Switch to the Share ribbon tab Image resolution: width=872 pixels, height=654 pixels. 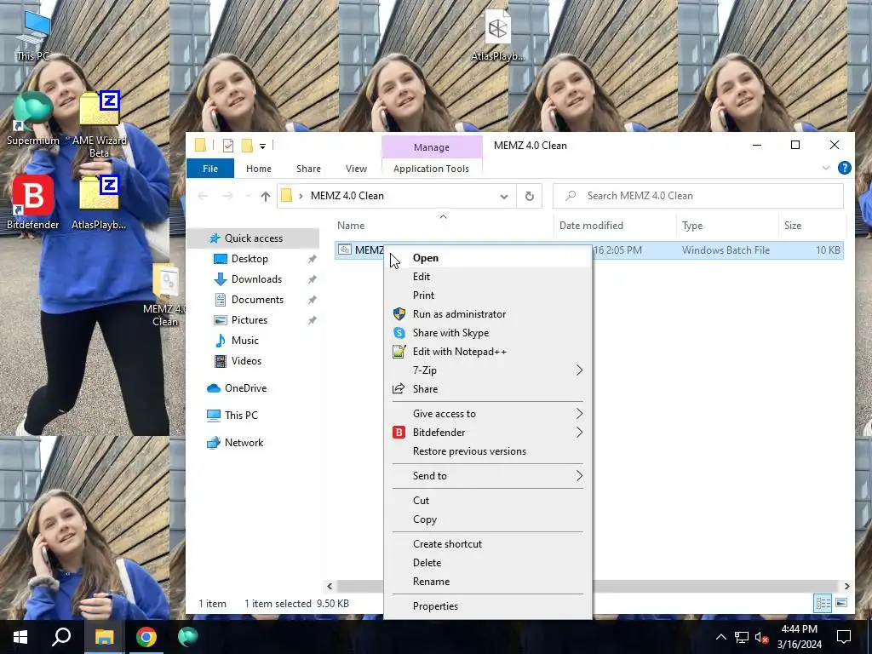pyautogui.click(x=308, y=169)
